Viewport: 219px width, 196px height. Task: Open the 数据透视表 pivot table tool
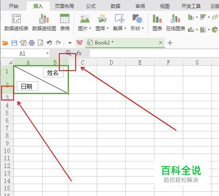[x=16, y=22]
